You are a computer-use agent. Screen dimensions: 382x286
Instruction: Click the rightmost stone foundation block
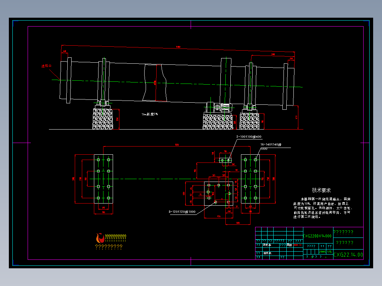click(249, 121)
